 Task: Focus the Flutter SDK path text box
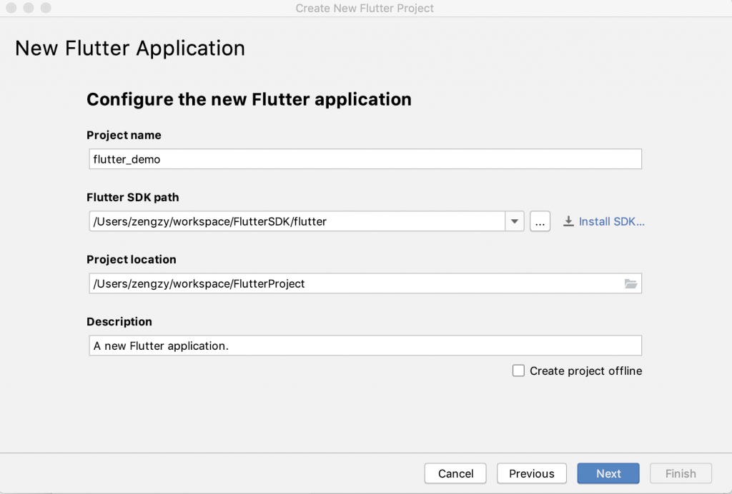(x=297, y=221)
